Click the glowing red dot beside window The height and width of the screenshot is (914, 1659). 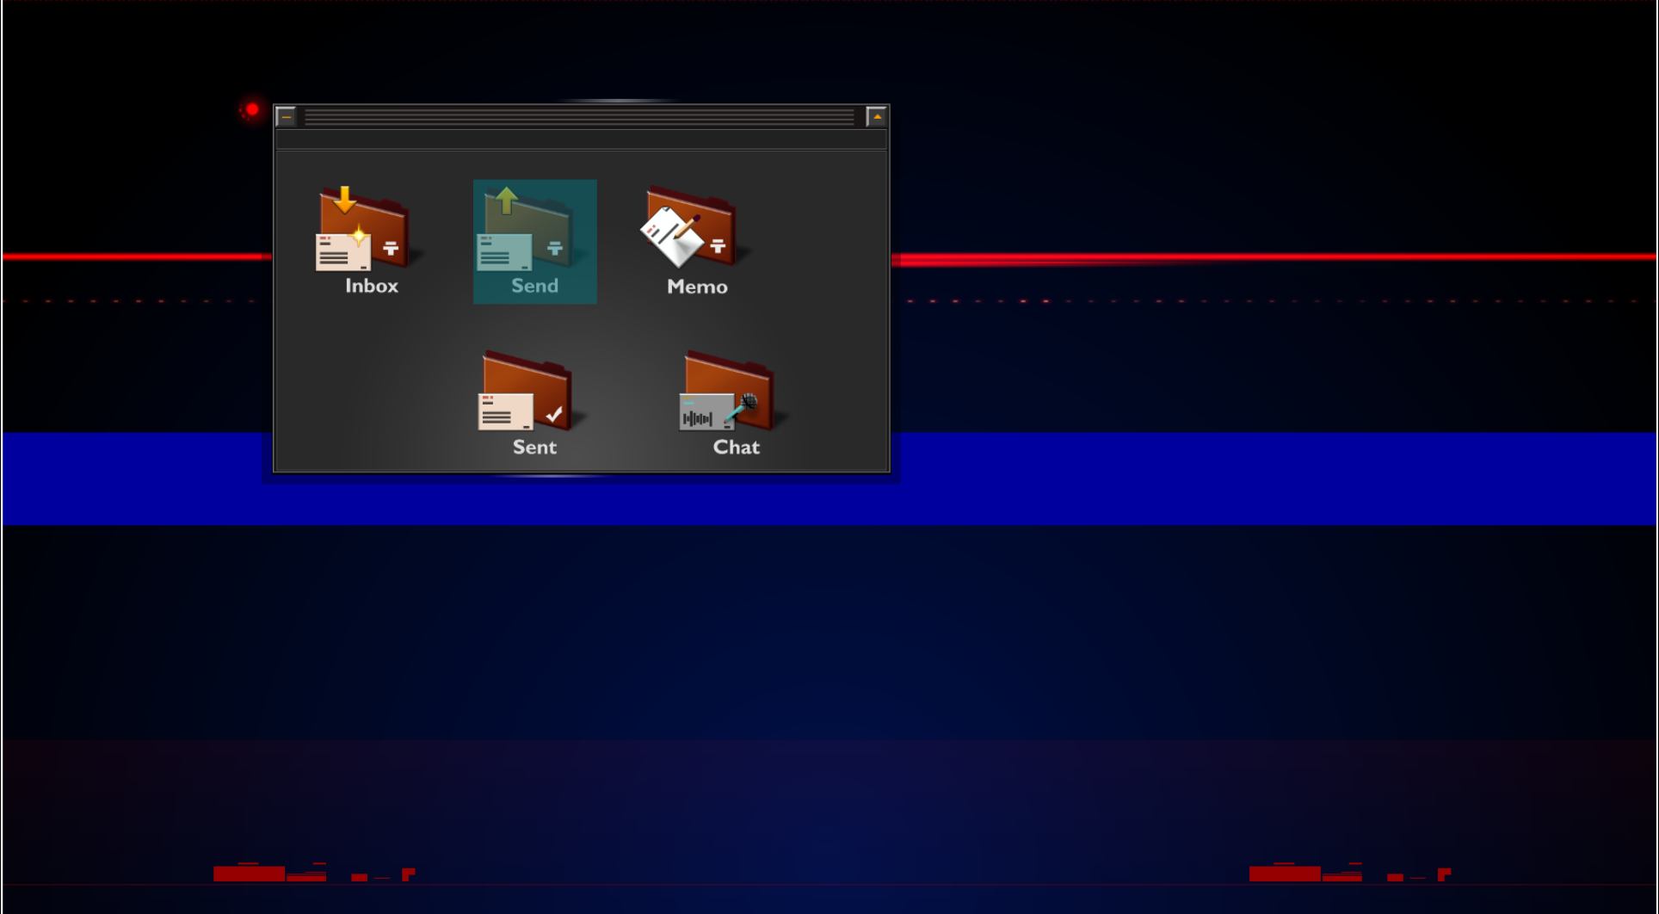(252, 110)
